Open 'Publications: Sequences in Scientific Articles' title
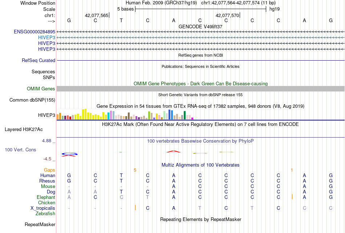 pyautogui.click(x=200, y=66)
